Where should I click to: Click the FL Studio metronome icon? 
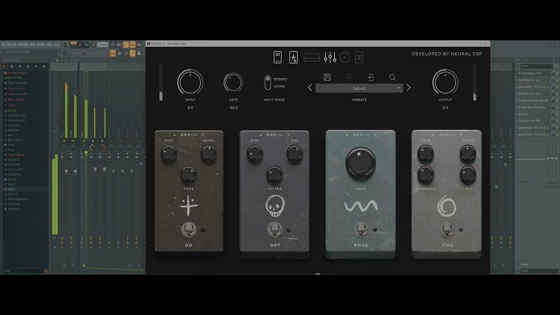click(113, 45)
